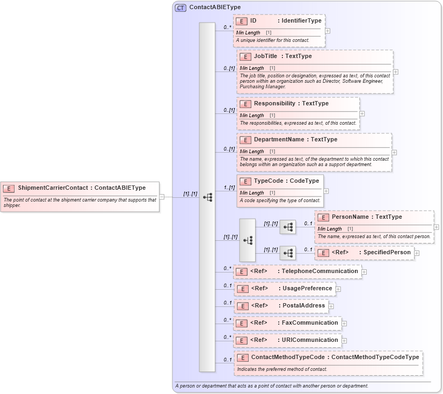
Task: Expand the URICommunication reference
Action: coord(345,340)
